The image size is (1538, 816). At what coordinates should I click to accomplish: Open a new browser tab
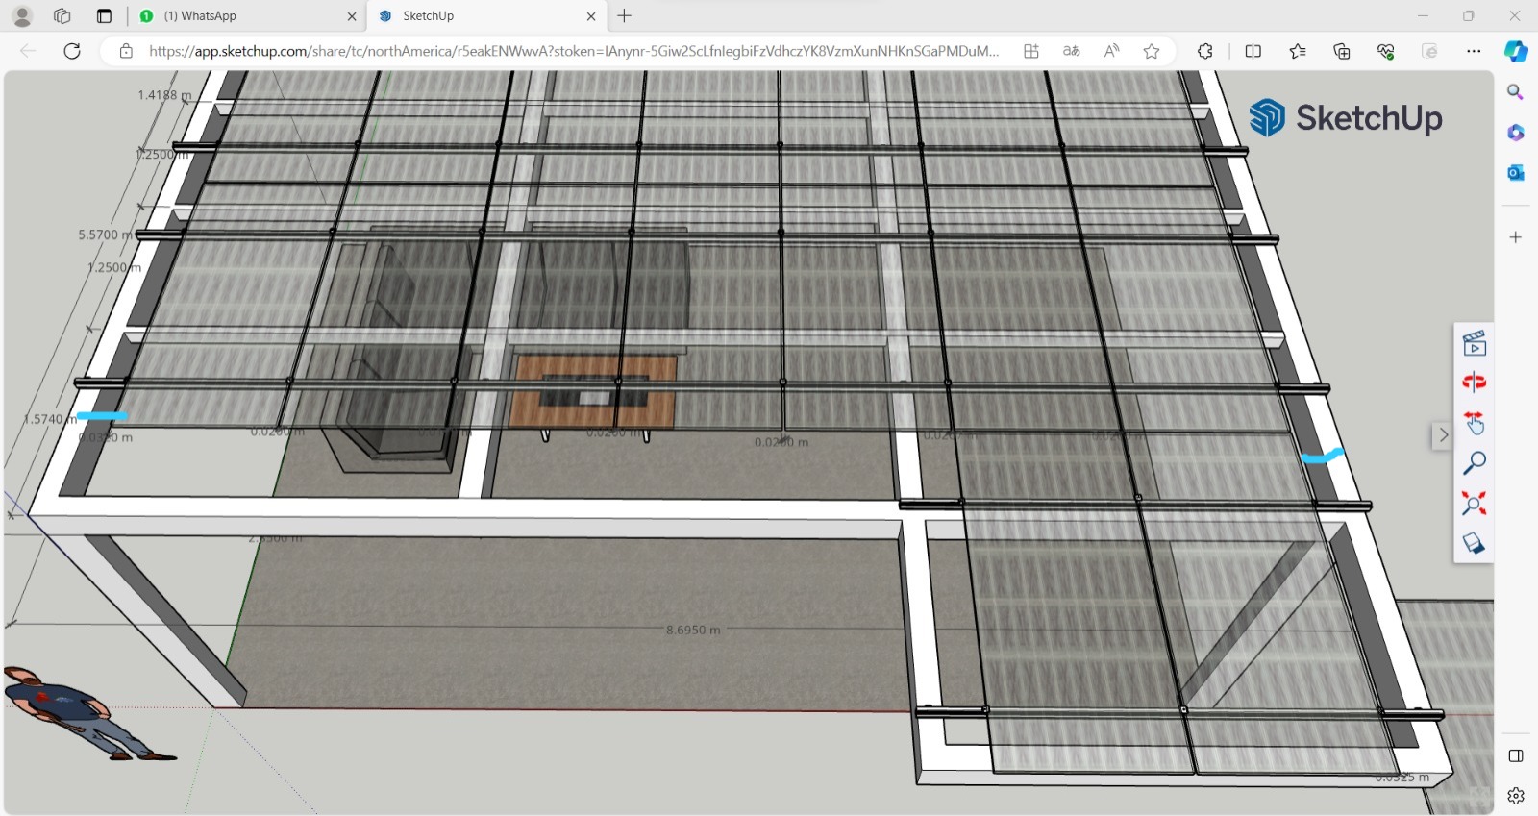[625, 16]
